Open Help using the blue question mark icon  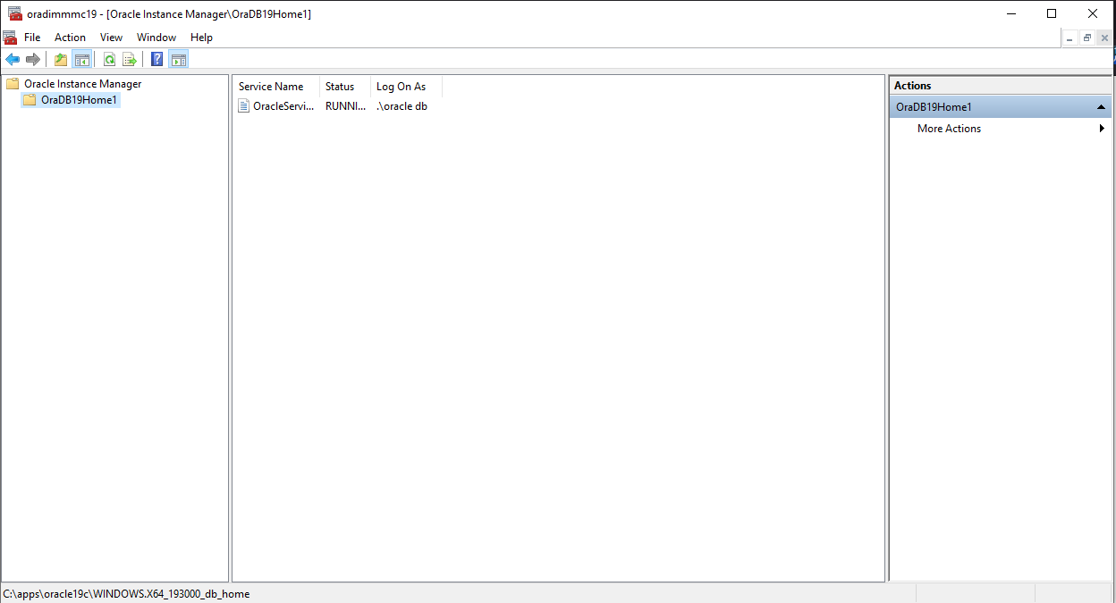[156, 59]
